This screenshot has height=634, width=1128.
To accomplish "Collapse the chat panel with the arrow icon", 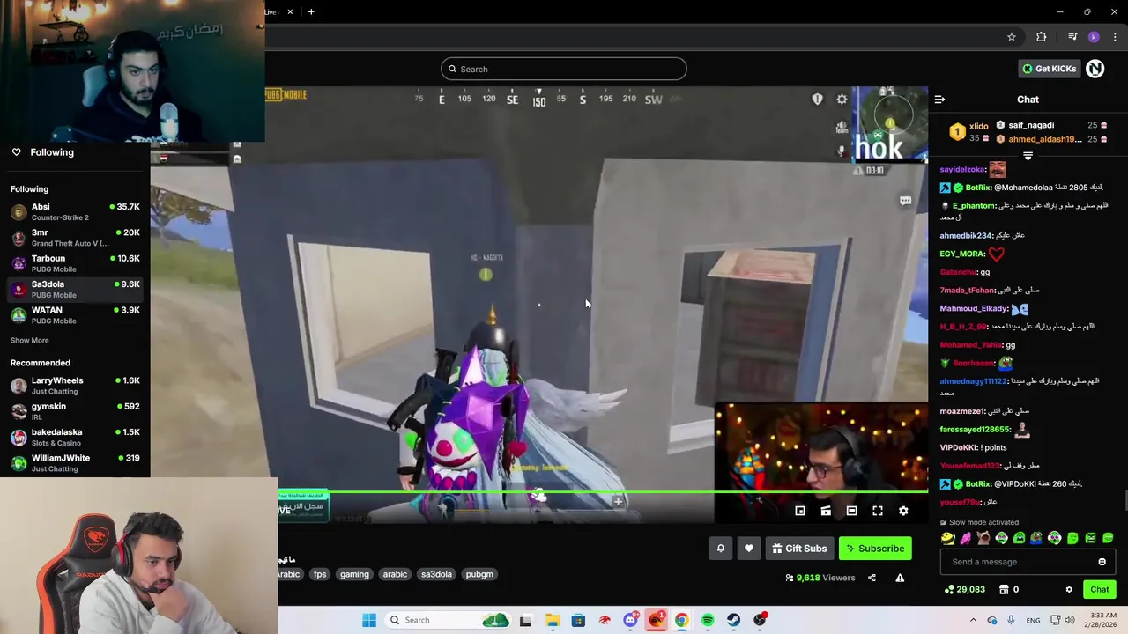I will 939,100.
